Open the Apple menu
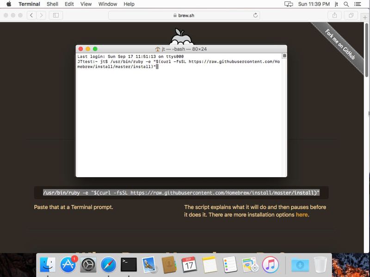The image size is (370, 277). [9, 4]
